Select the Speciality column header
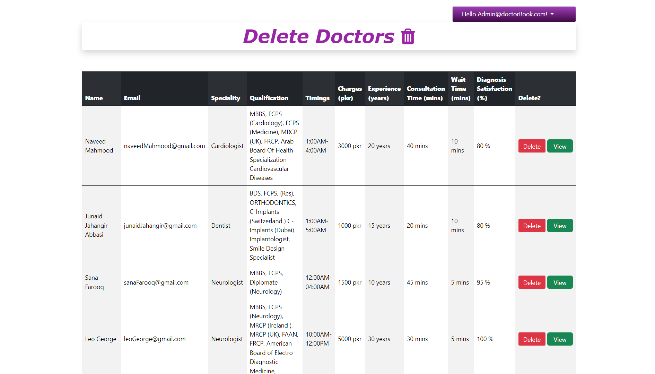This screenshot has height=374, width=655. click(x=226, y=98)
